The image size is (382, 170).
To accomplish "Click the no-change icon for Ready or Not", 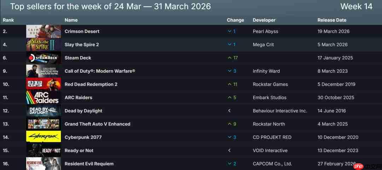I will tap(229, 151).
